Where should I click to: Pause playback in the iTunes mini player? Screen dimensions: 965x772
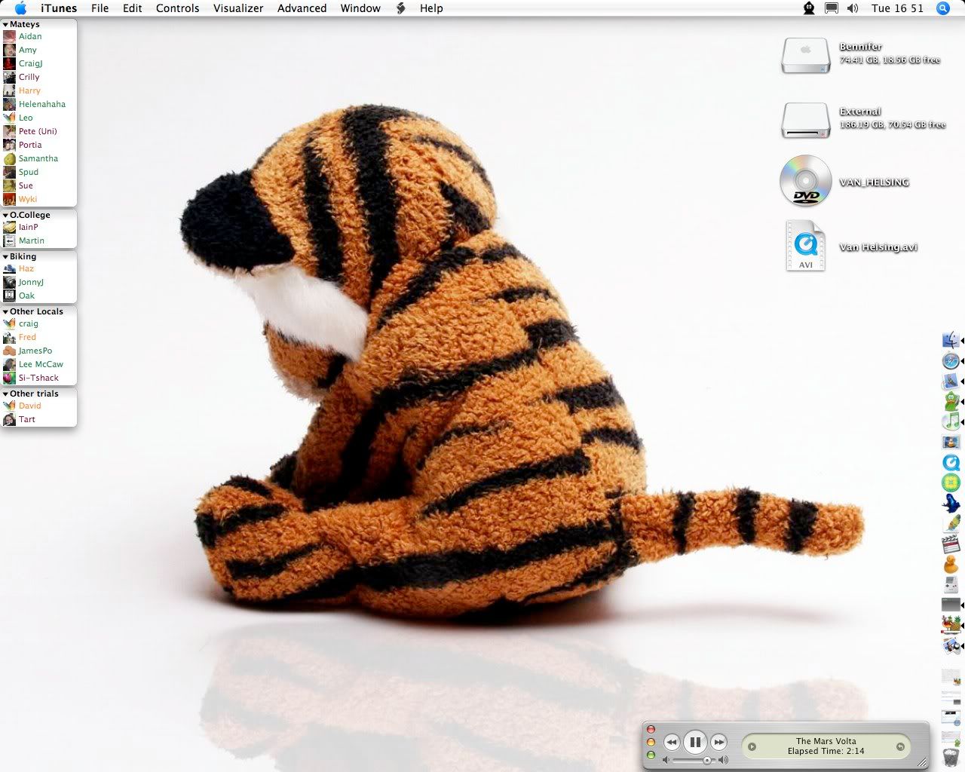pos(695,742)
